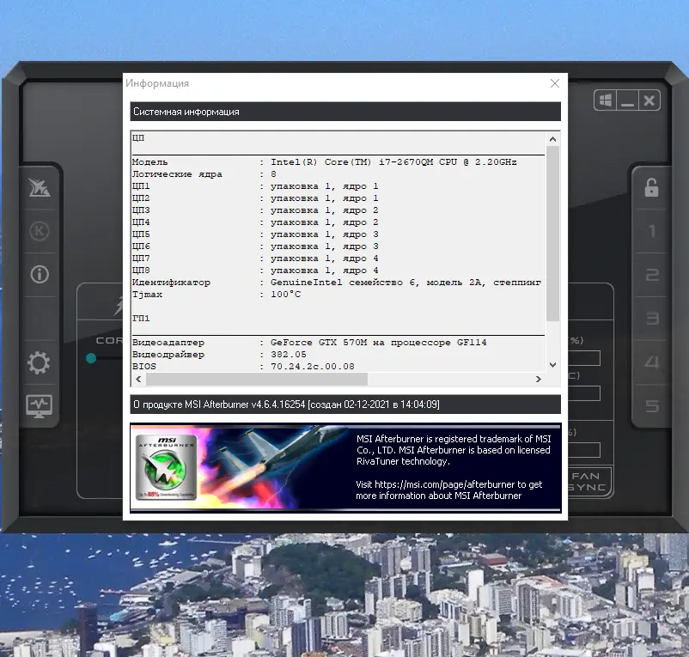Click the MSI dragon logo sidebar icon
This screenshot has height=657, width=689.
point(40,187)
